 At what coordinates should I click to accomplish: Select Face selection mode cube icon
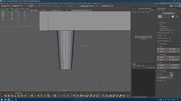click(x=173, y=17)
